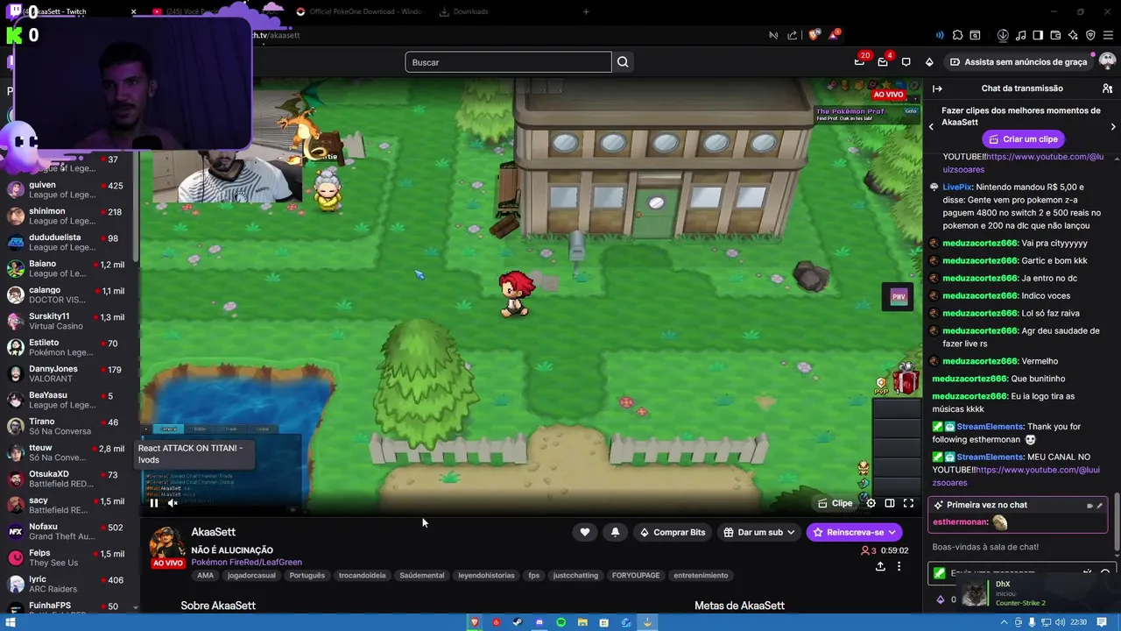The width and height of the screenshot is (1121, 631).
Task: Pause the stream video player
Action: click(154, 503)
